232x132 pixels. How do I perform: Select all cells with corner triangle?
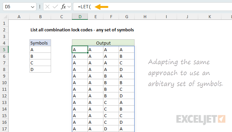click(x=5, y=16)
